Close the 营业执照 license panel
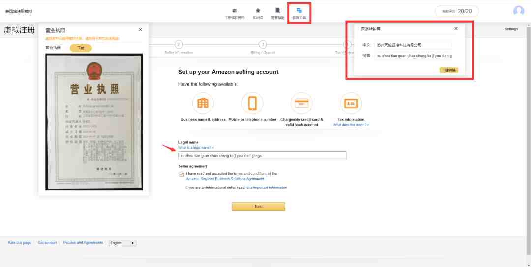Screen dimensions: 531x267 tap(140, 30)
